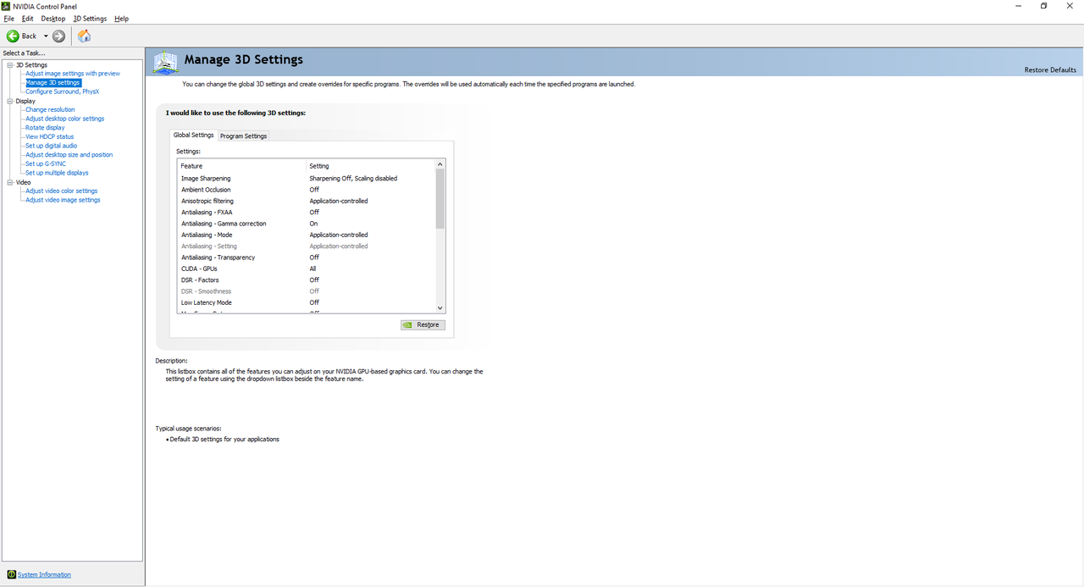
Task: Open Adjust video color settings
Action: click(61, 191)
